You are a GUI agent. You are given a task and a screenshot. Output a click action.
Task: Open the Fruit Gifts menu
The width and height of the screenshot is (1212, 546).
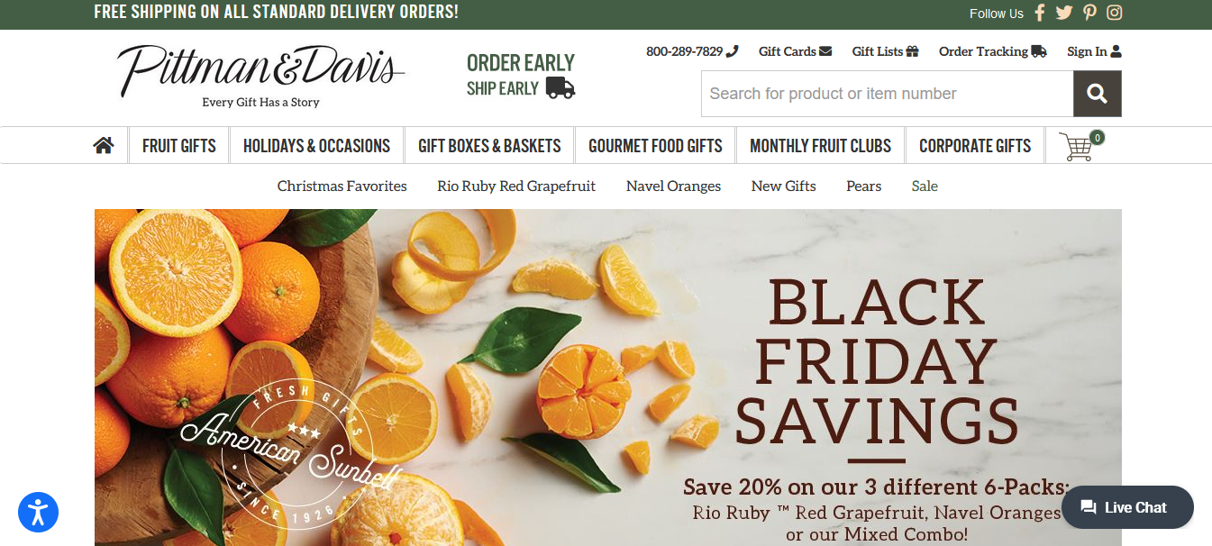179,146
